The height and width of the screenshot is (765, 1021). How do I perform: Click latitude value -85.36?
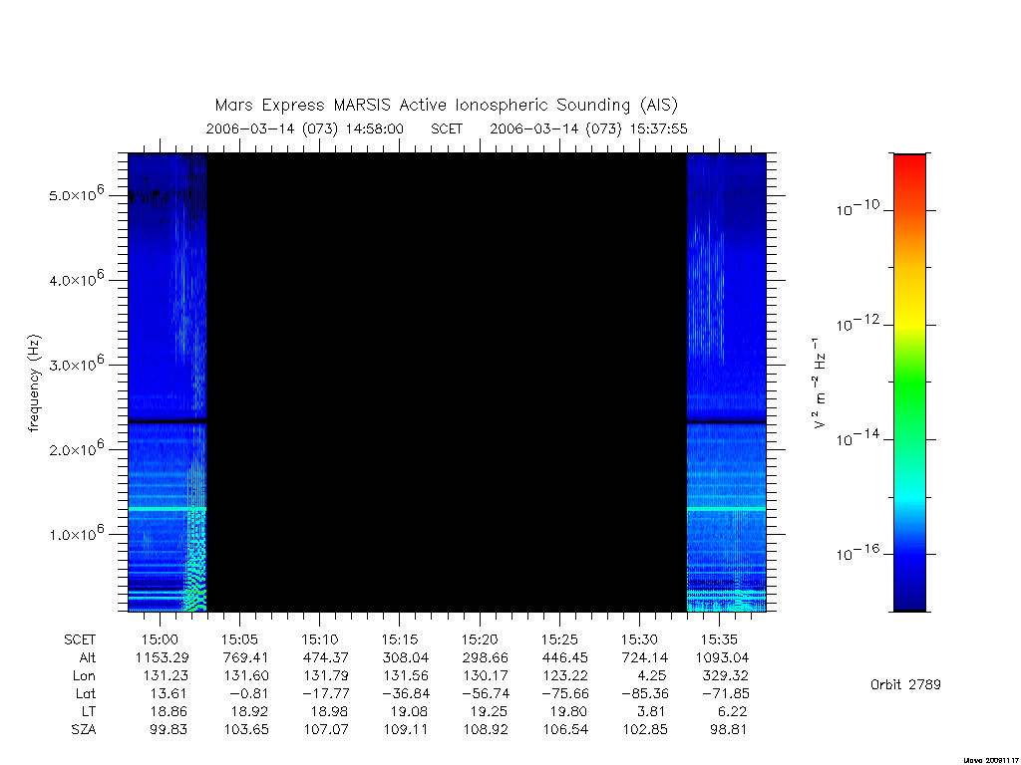(x=645, y=693)
